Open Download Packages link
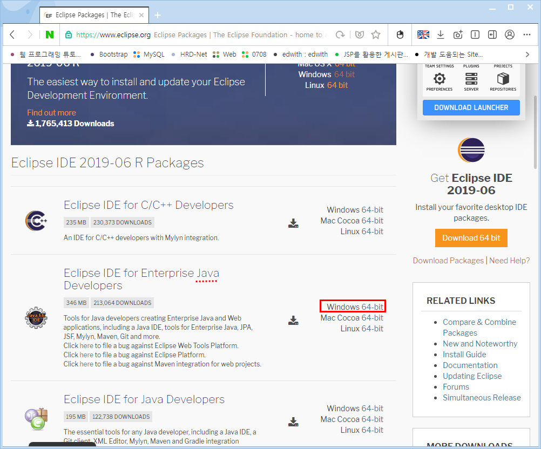This screenshot has width=541, height=449. pos(449,260)
